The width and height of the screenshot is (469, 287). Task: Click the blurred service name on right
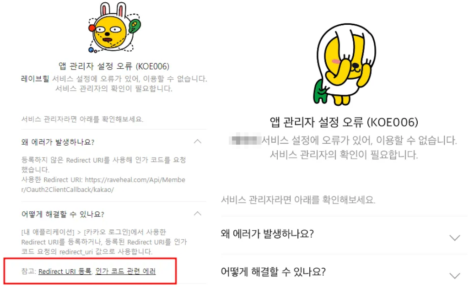click(245, 140)
